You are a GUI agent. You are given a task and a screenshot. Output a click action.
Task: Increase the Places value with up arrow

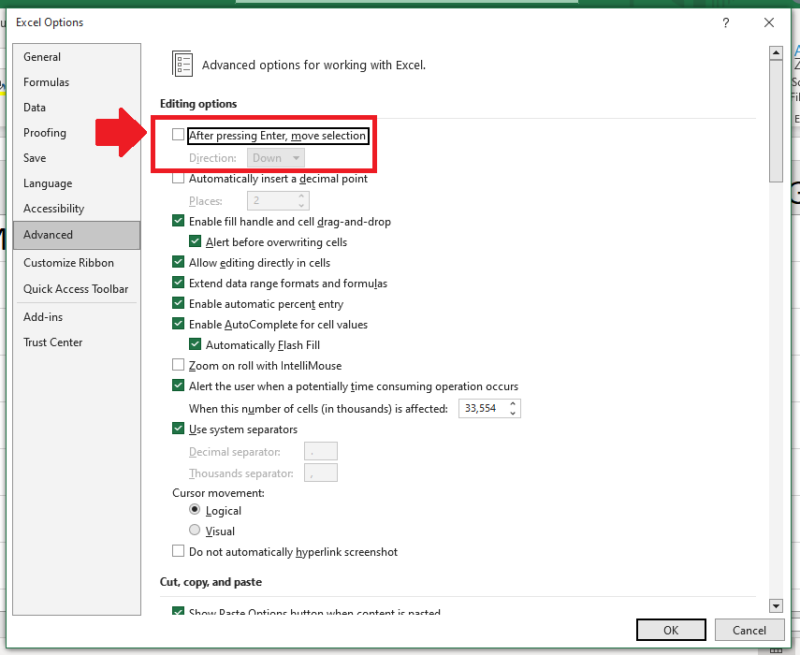click(300, 196)
